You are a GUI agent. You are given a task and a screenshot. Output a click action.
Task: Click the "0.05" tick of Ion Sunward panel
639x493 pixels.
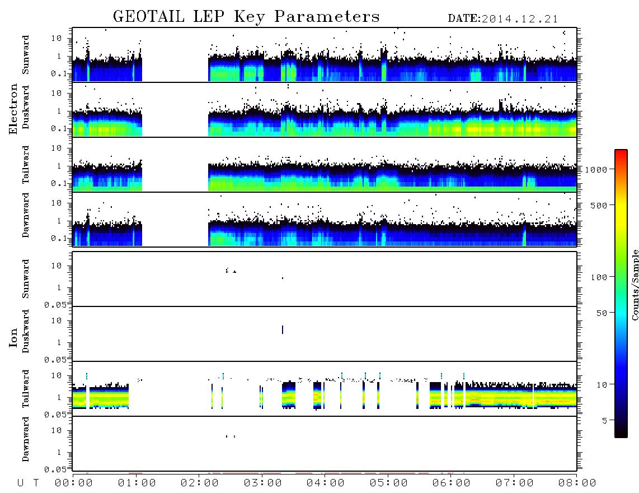click(55, 304)
